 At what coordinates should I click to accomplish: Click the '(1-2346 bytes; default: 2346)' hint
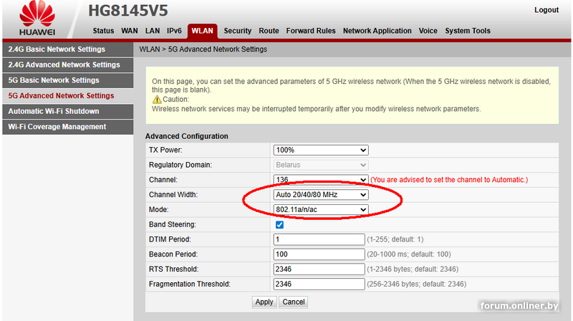click(413, 269)
